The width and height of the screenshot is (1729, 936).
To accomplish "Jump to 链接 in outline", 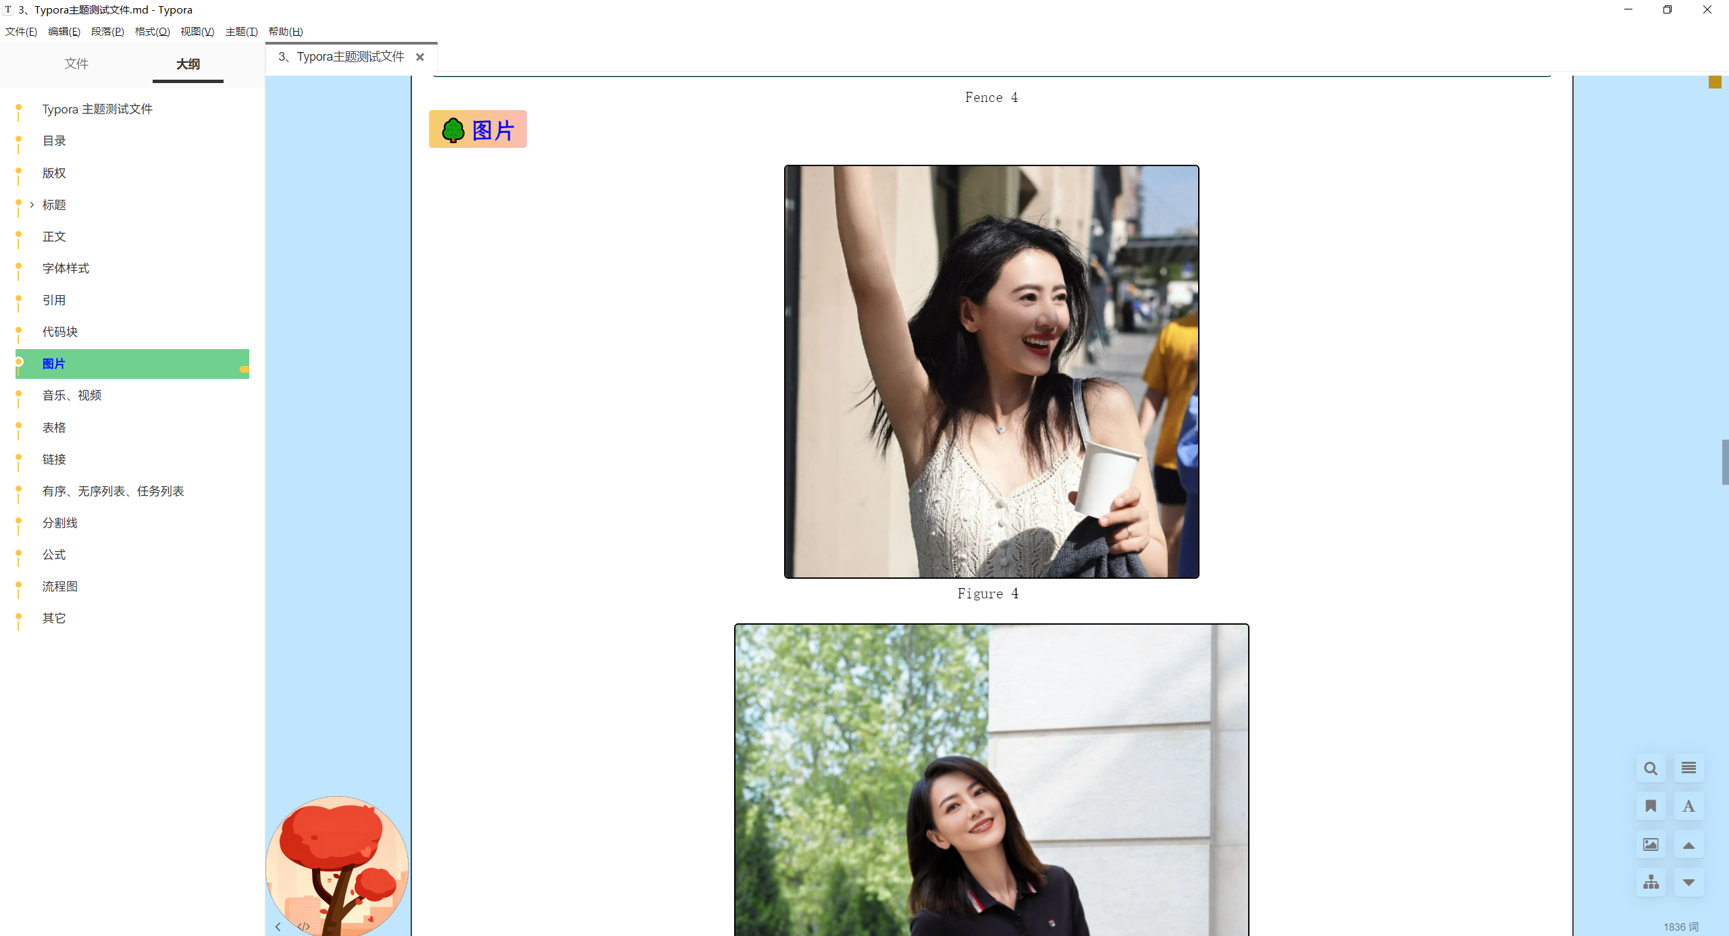I will 54,459.
